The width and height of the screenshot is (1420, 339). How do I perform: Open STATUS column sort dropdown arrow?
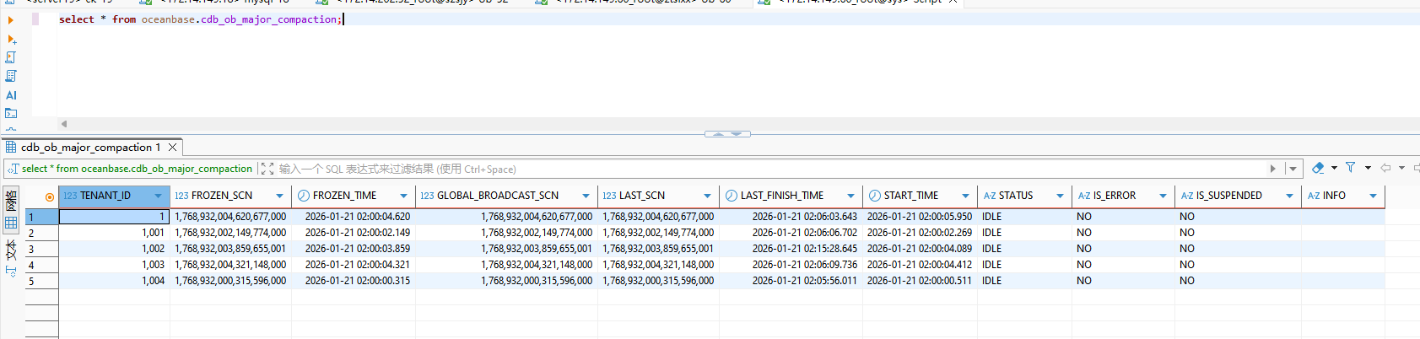[x=1060, y=196]
